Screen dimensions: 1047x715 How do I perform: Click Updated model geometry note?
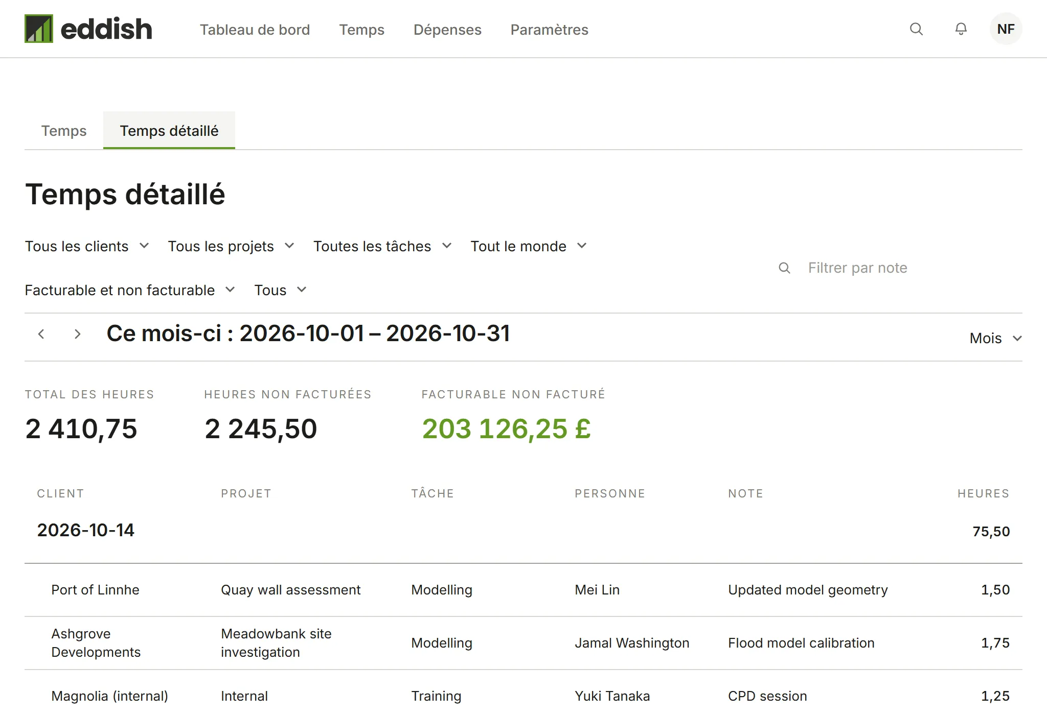click(x=808, y=590)
